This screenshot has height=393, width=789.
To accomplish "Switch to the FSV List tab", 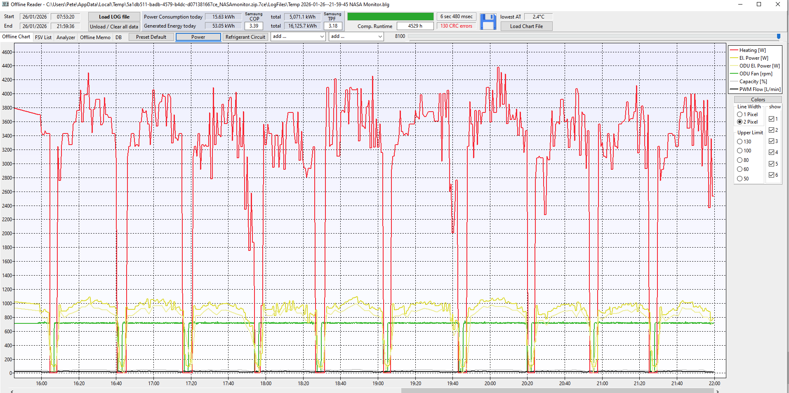I will [x=43, y=37].
